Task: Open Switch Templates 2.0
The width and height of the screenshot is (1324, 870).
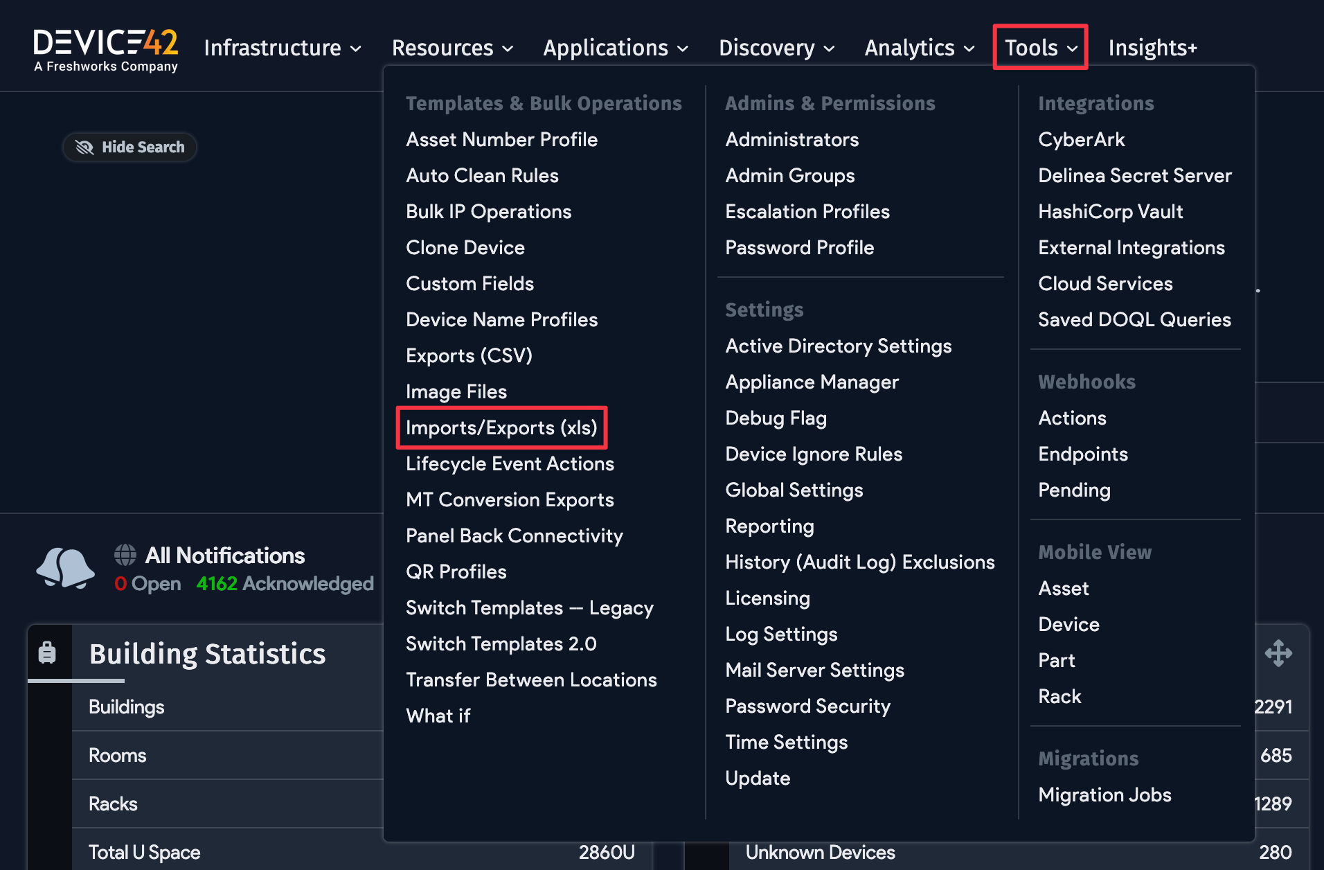Action: pos(501,643)
